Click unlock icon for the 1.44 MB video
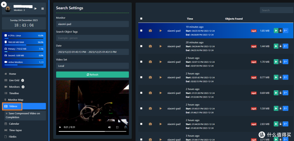 point(281,46)
